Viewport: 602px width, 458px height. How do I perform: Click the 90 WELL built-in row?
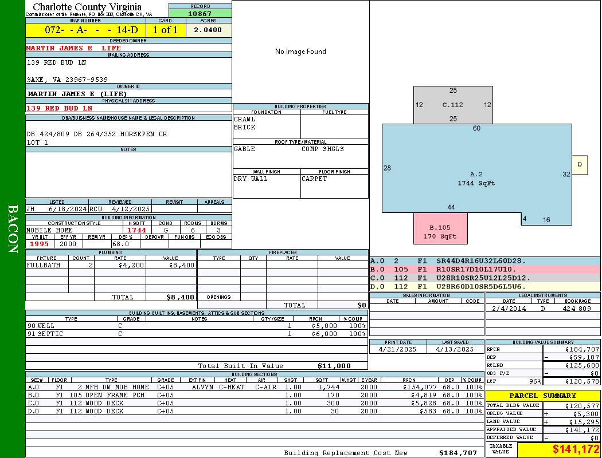(196, 326)
